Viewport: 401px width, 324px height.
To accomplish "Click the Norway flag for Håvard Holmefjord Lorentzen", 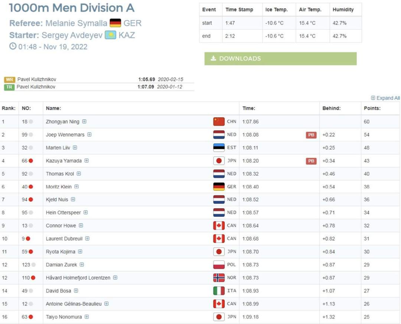I will [219, 277].
